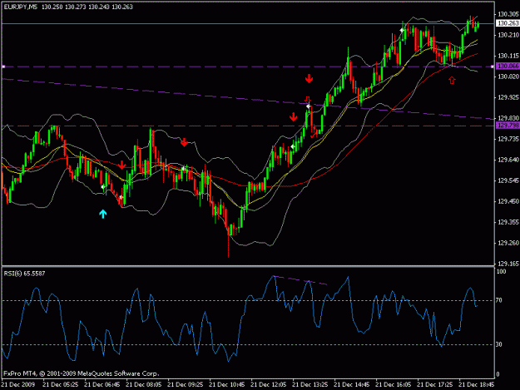Screen dimensions: 520x390
Task: Click the 129.165 price axis label
Action: point(508,264)
